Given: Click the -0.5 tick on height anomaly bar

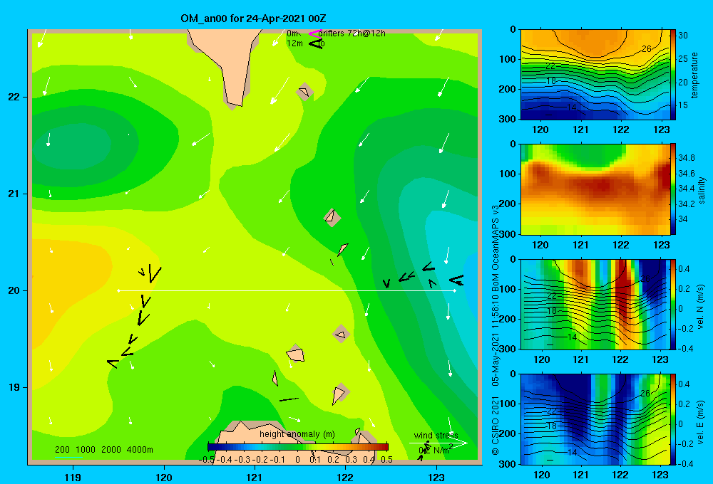Looking at the screenshot, I should tap(207, 459).
